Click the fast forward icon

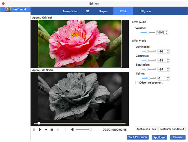[x=46, y=130]
